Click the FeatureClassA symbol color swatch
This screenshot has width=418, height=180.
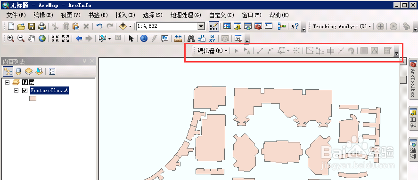tap(33, 98)
